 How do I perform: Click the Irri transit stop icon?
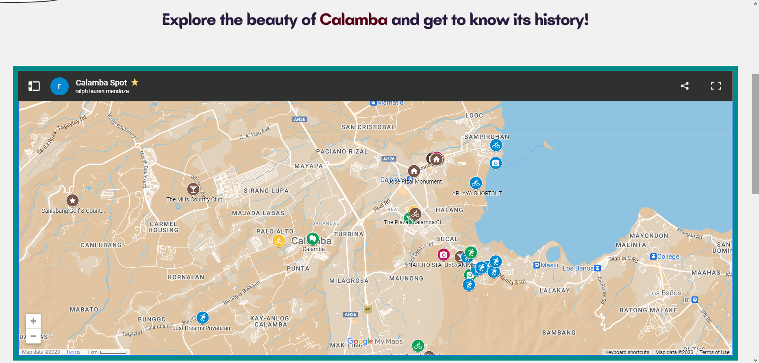pyautogui.click(x=695, y=300)
